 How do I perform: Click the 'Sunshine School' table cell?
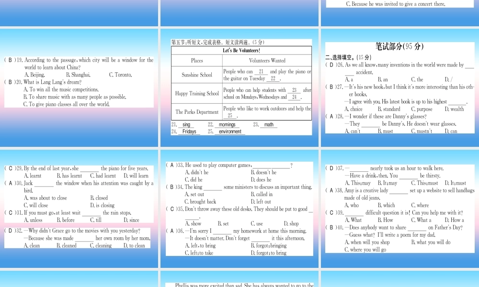pos(197,75)
